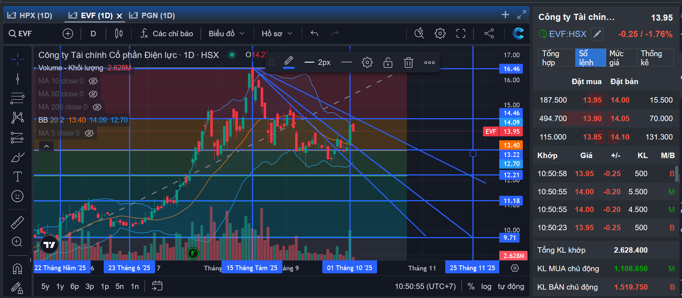Lock the selected drawing
Screen dimensions: 682x298
[x=388, y=63]
